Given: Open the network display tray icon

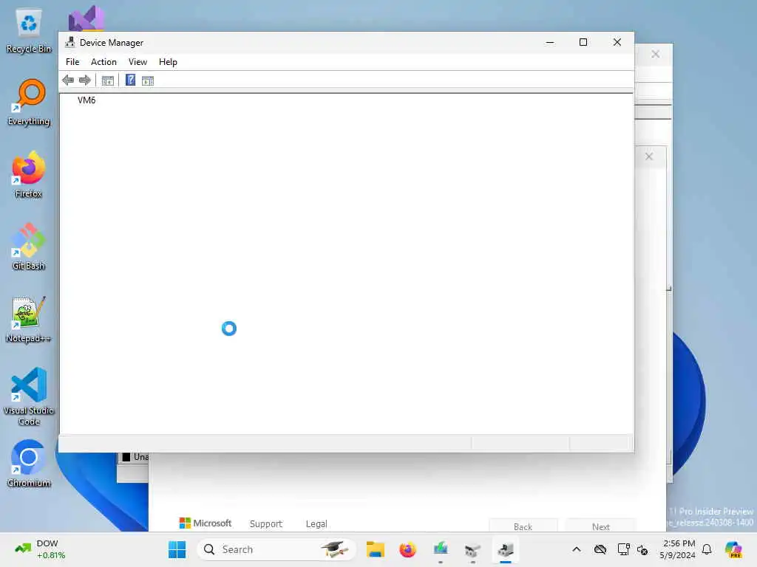Looking at the screenshot, I should pyautogui.click(x=623, y=549).
